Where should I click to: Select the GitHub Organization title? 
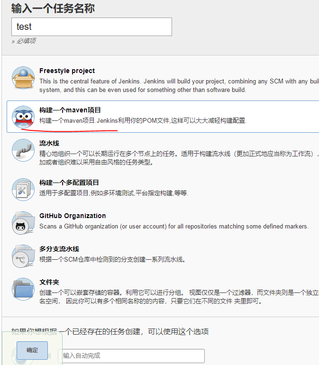click(73, 216)
